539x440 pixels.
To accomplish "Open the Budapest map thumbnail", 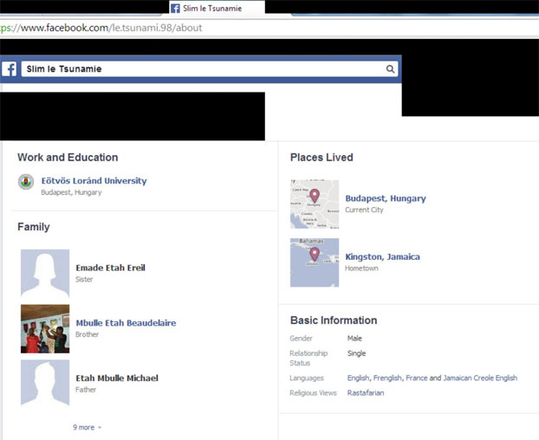I will coord(314,204).
